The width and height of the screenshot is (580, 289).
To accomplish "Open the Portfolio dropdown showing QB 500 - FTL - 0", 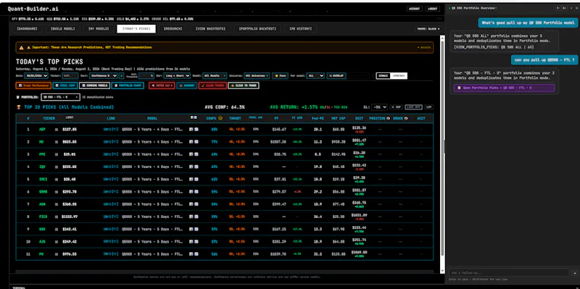I will [61, 97].
